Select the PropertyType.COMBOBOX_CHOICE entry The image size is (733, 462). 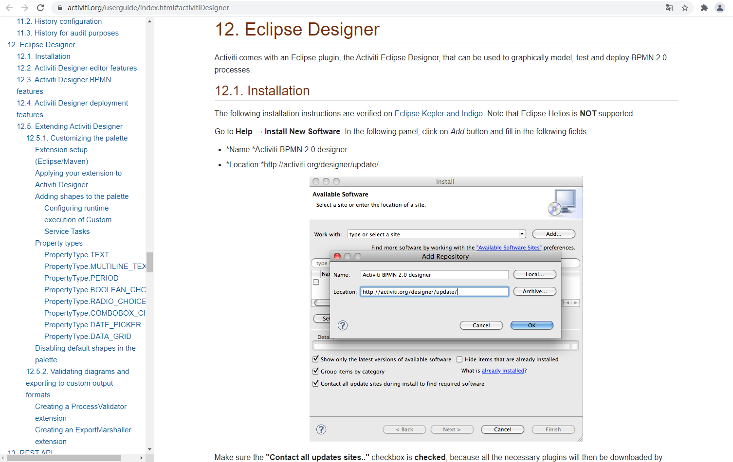coord(95,313)
